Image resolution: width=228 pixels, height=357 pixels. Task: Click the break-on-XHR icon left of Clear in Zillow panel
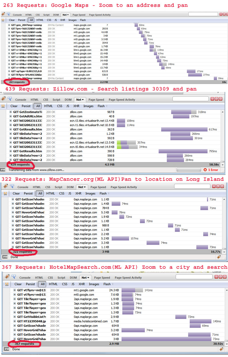pyautogui.click(x=4, y=106)
